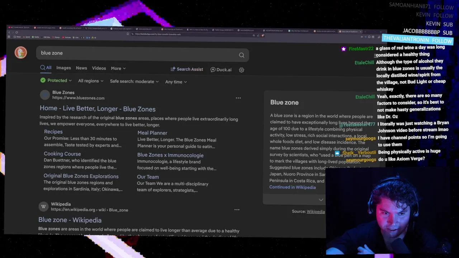Open Home - Live Better, Longer - Blue Zones
459x258 pixels.
(x=98, y=109)
